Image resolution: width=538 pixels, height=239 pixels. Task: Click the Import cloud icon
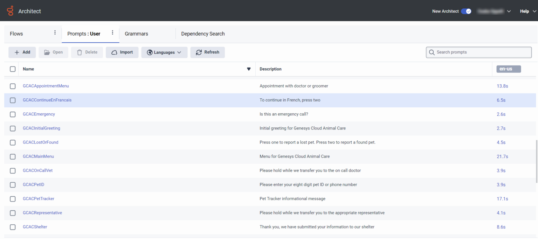[x=114, y=52]
